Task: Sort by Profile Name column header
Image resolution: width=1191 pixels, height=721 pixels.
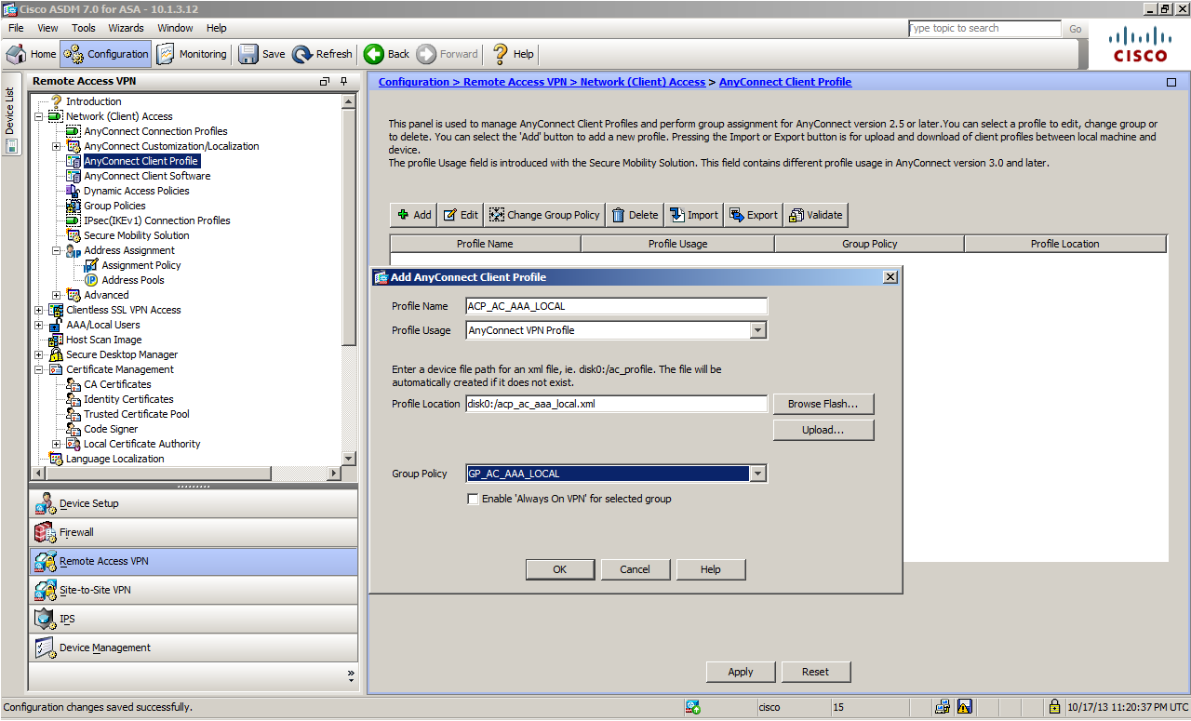Action: 485,244
